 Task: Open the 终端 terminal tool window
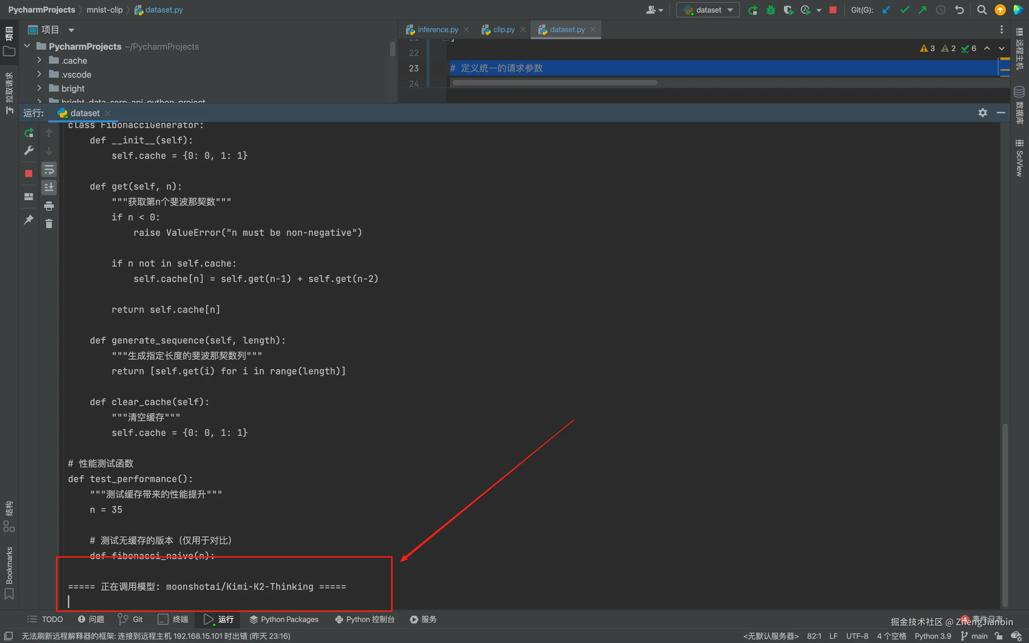pyautogui.click(x=173, y=619)
